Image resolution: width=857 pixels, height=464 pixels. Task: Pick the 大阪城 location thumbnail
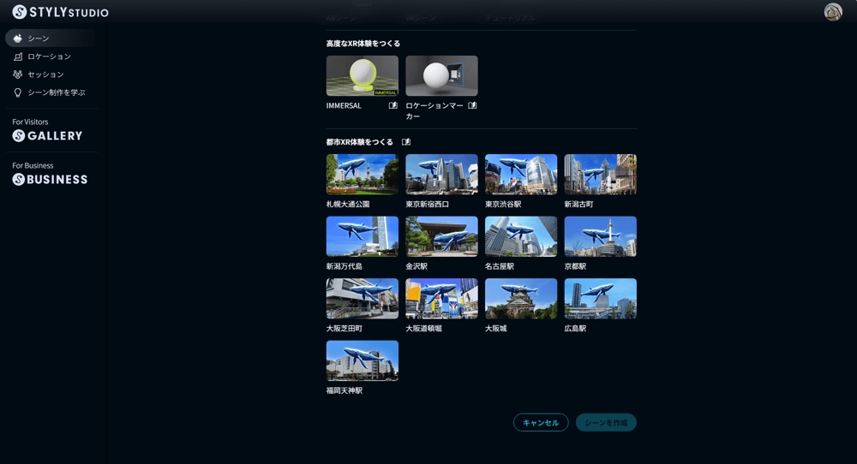520,299
